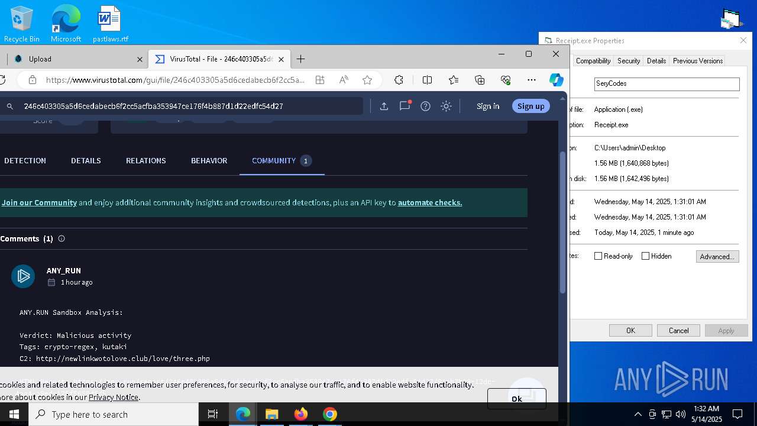757x426 pixels.
Task: Accept cookies with the Ok button
Action: (x=516, y=399)
